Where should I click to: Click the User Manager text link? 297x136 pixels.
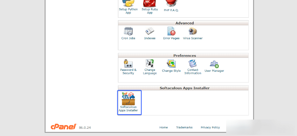tap(214, 71)
